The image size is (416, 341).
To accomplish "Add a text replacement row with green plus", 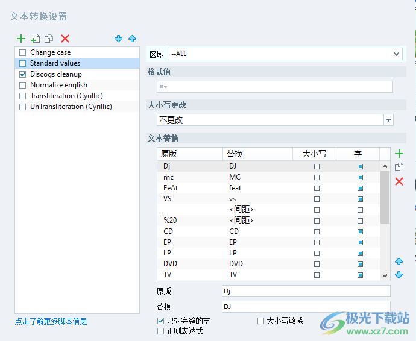I will (x=399, y=154).
